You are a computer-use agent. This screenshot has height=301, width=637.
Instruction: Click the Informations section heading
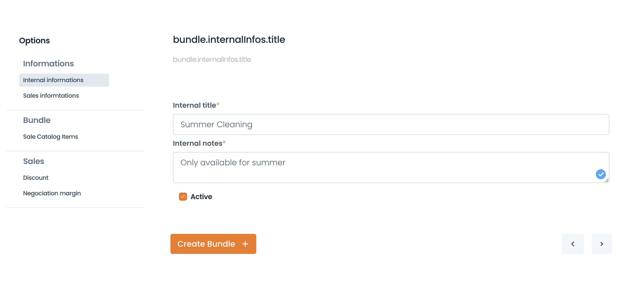point(48,64)
